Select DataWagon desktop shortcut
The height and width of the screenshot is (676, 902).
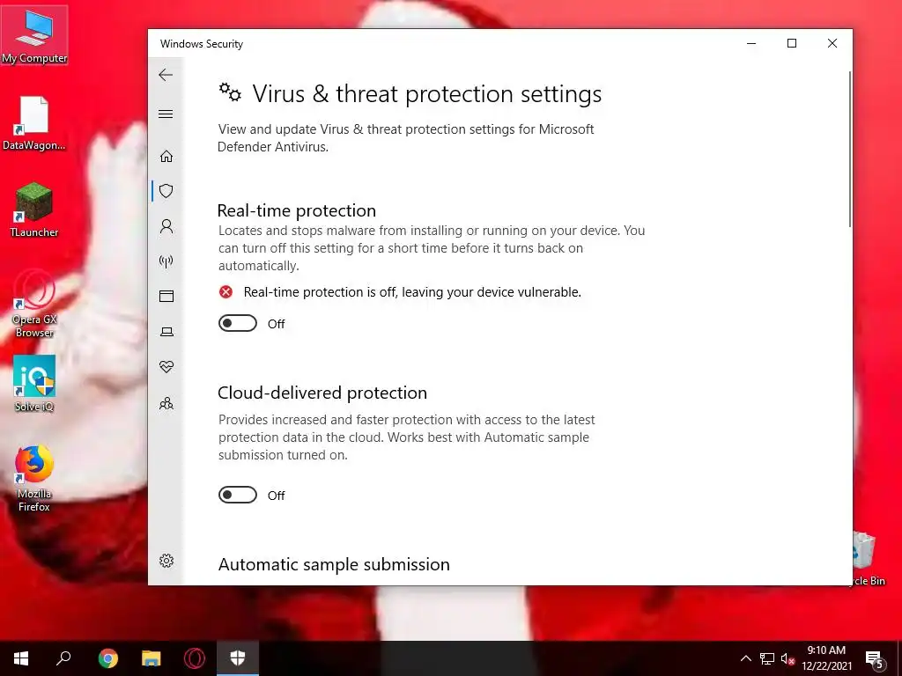tap(34, 123)
